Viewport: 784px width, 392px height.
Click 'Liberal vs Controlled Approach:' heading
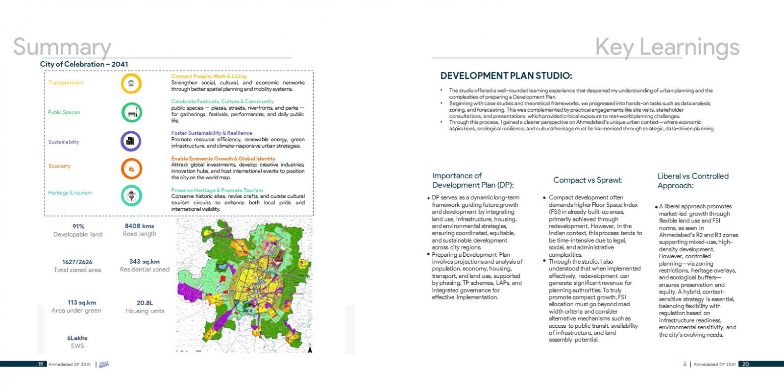(x=693, y=181)
